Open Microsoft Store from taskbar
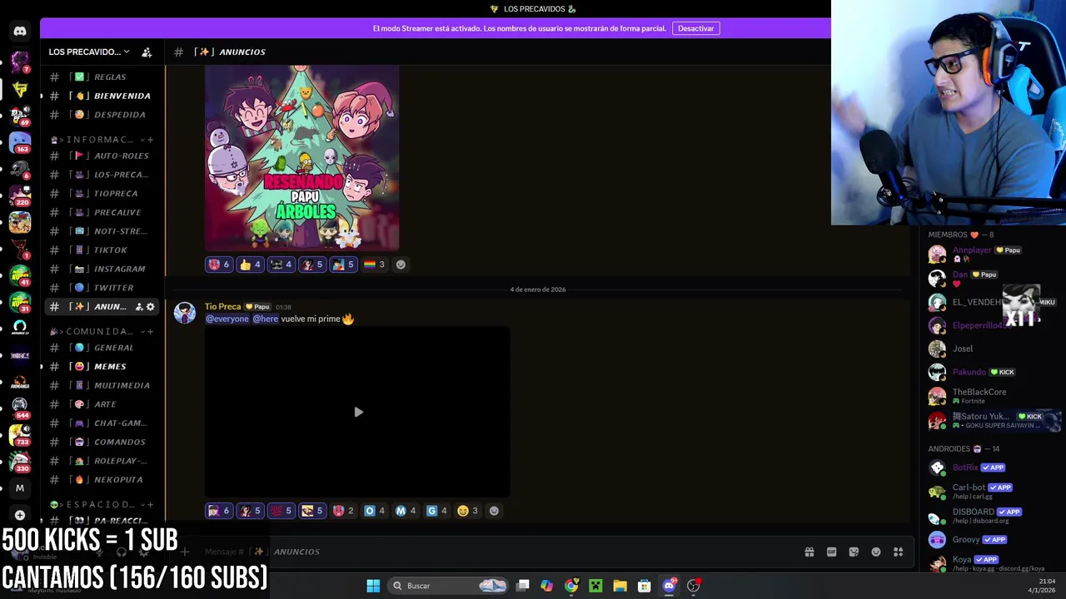The width and height of the screenshot is (1066, 599). point(644,586)
